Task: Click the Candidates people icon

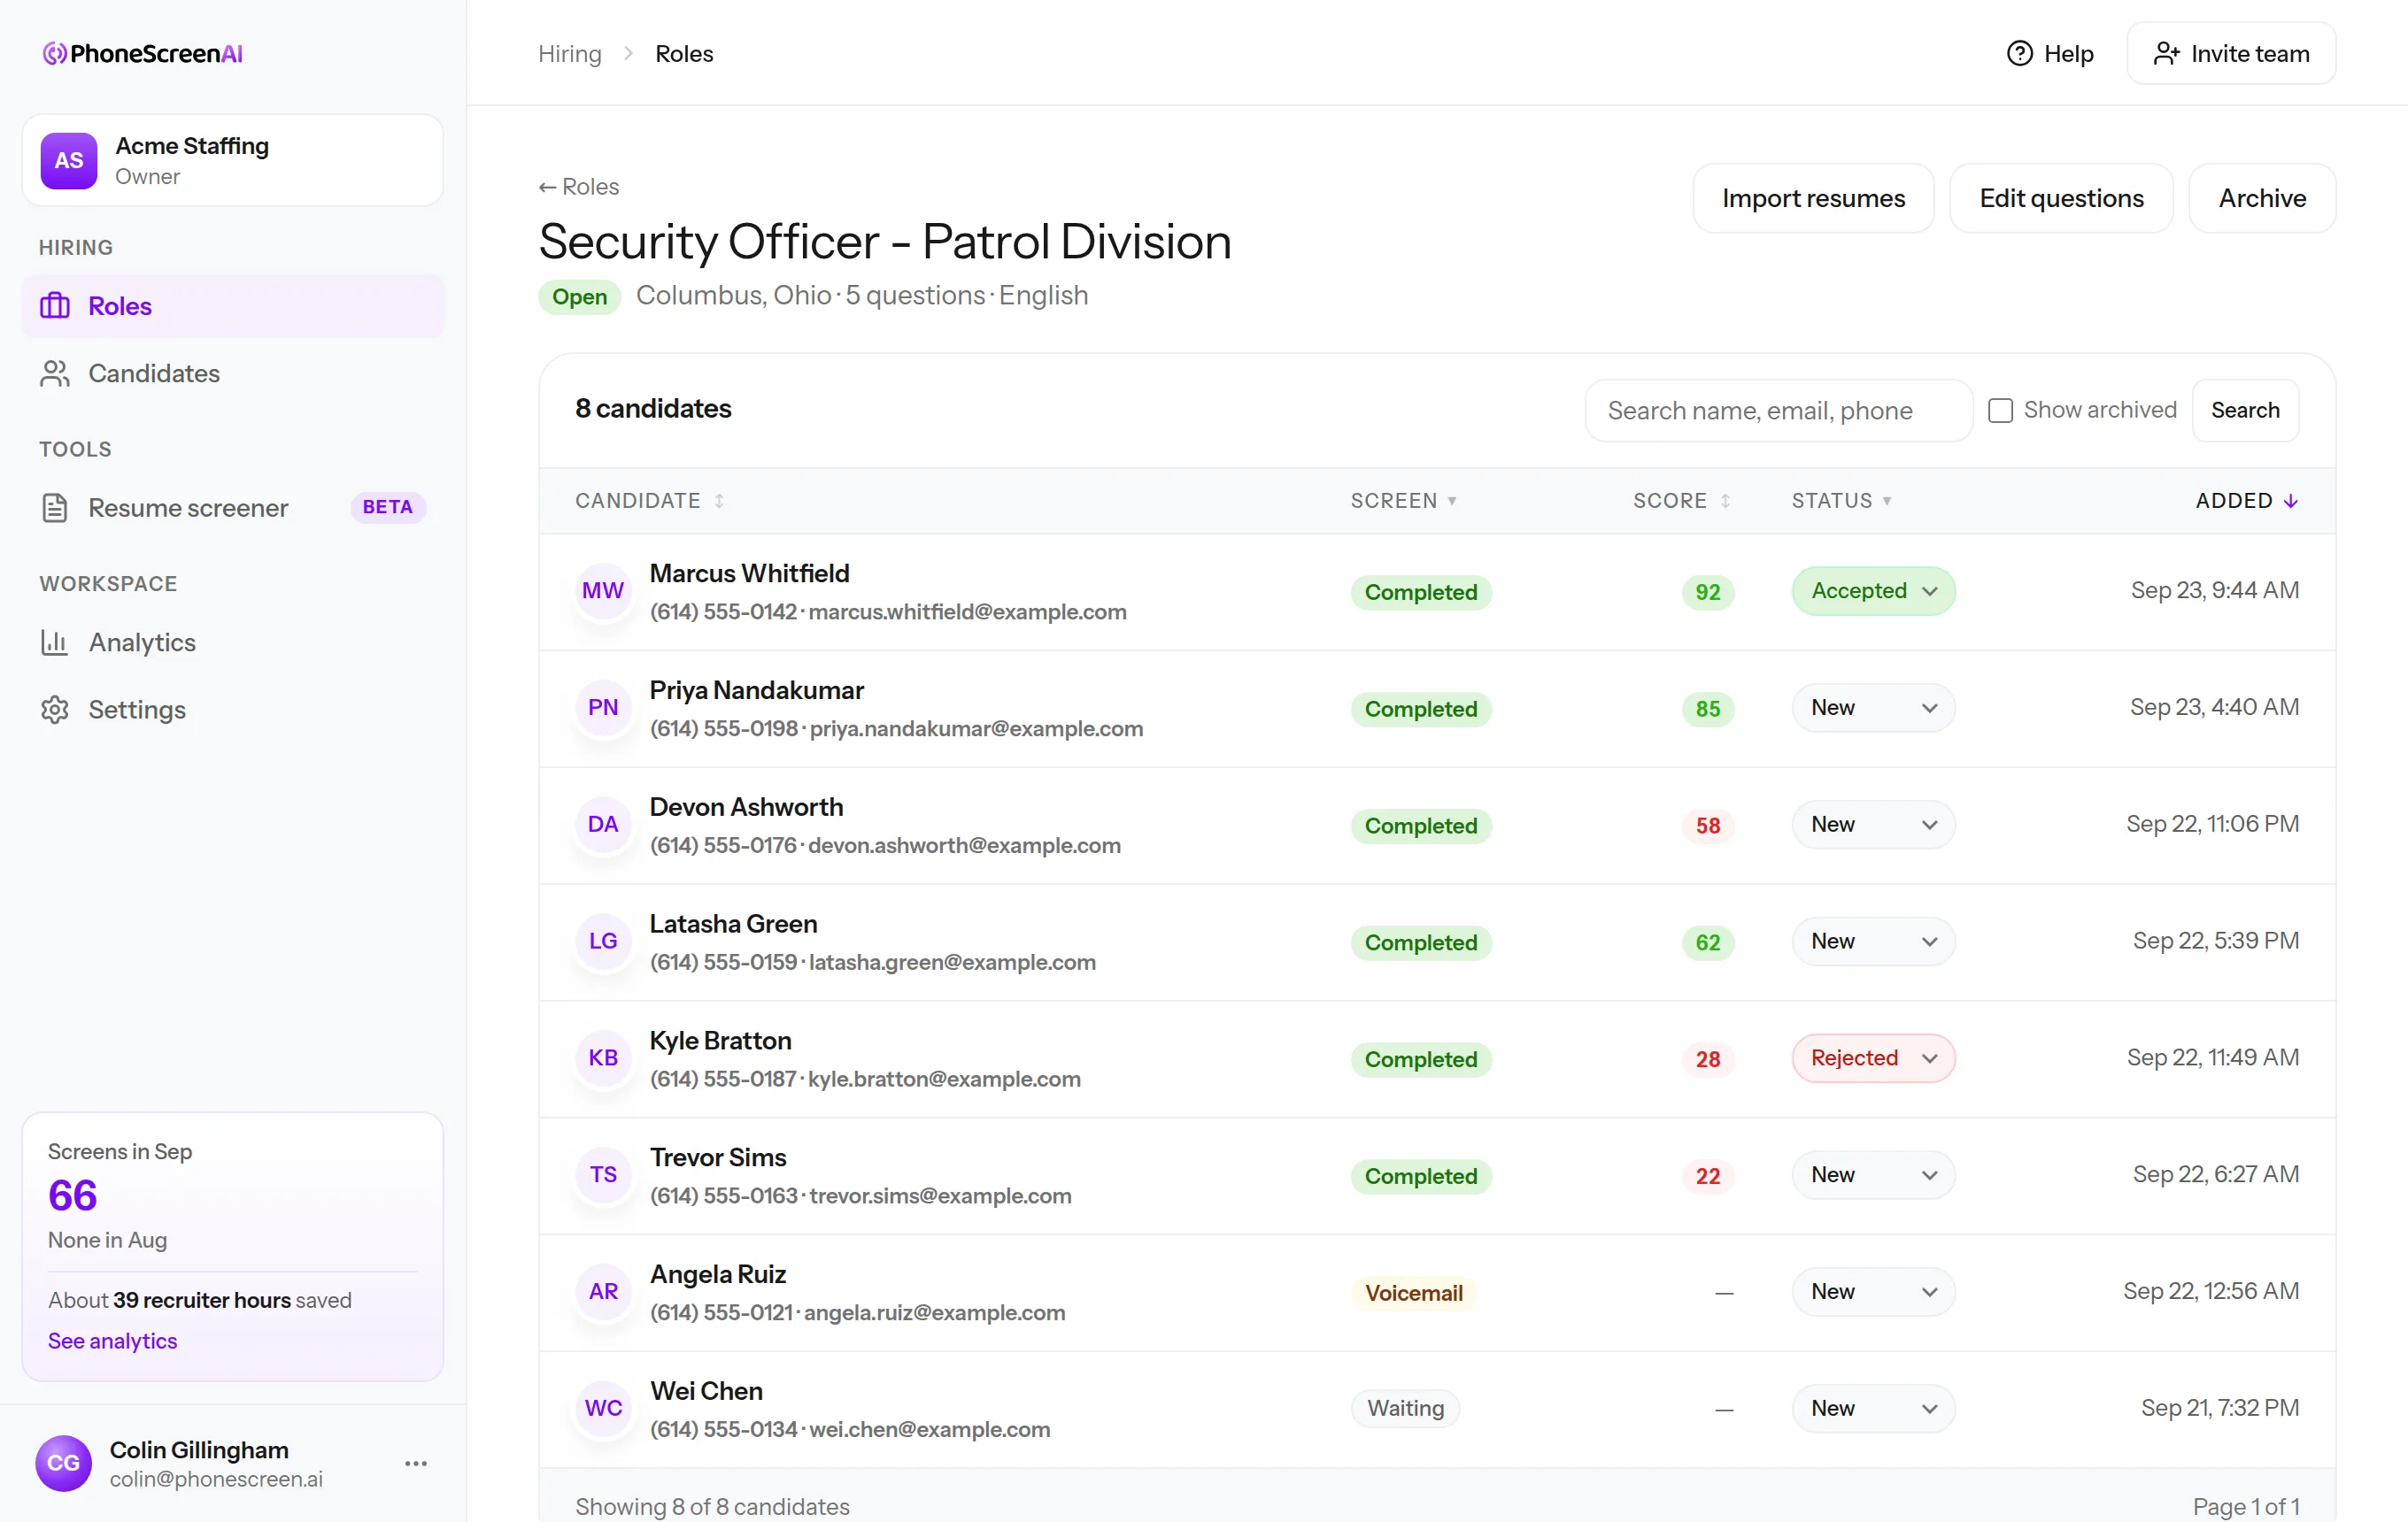Action: click(x=55, y=373)
